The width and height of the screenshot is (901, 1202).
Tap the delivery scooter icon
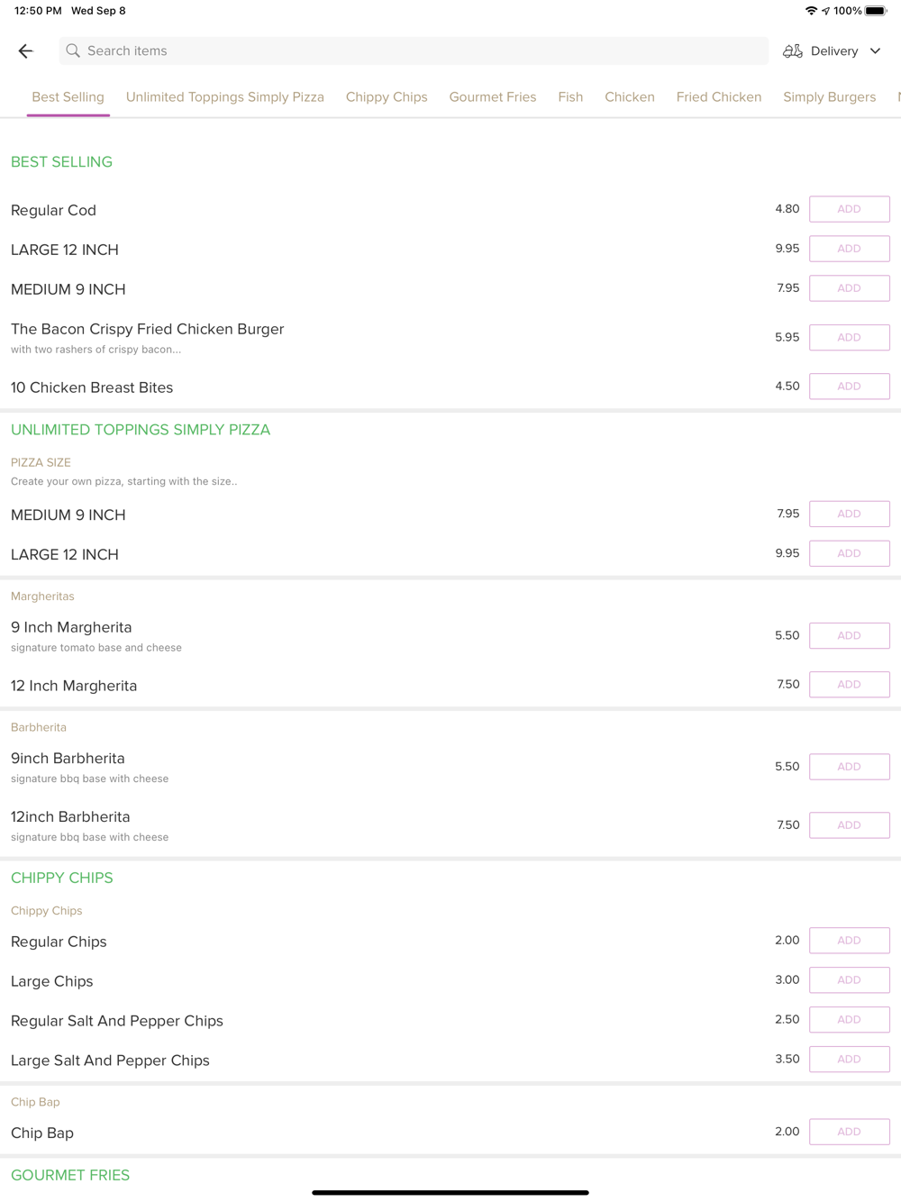coord(793,51)
